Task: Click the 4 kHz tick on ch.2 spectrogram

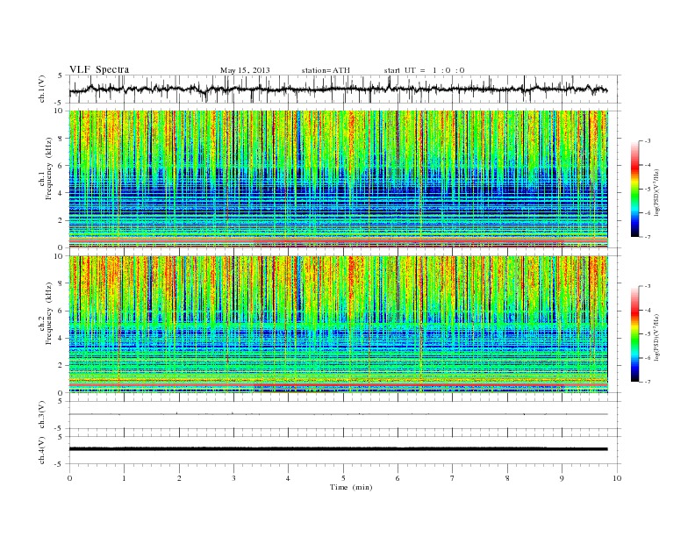Action: click(61, 338)
